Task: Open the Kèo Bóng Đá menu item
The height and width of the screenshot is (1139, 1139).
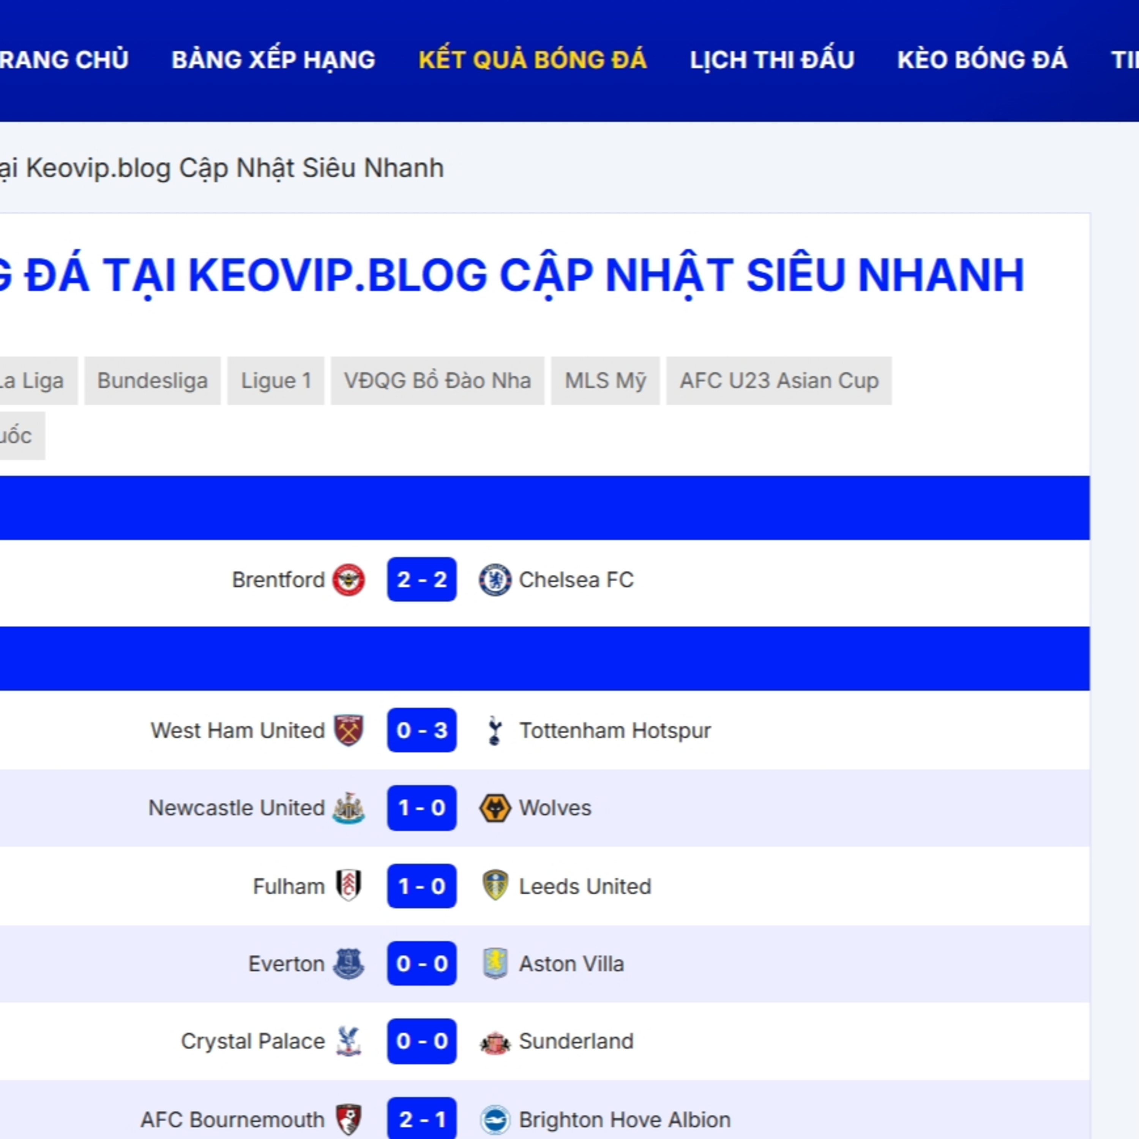Action: [x=982, y=60]
